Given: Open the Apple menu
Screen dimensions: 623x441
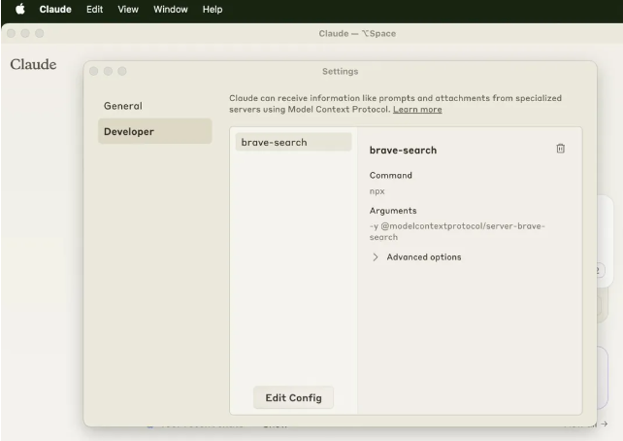Looking at the screenshot, I should click(20, 9).
